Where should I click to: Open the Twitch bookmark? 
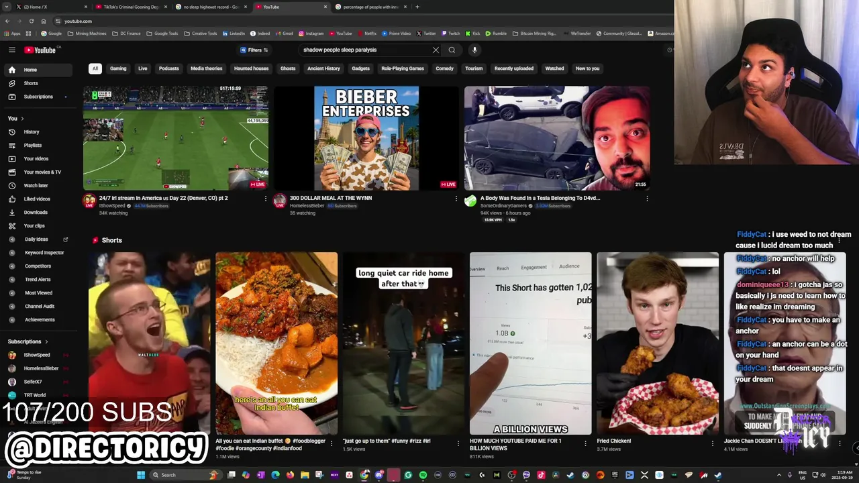click(x=450, y=34)
